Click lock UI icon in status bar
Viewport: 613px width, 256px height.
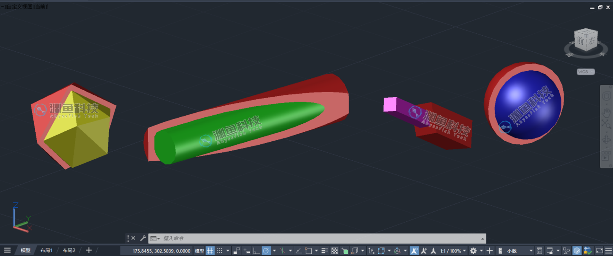tap(550, 251)
